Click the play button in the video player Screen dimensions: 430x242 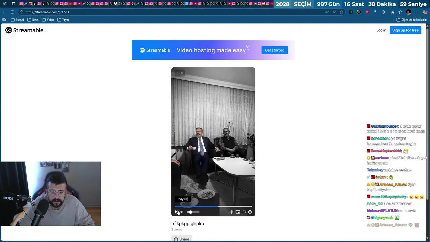176,212
